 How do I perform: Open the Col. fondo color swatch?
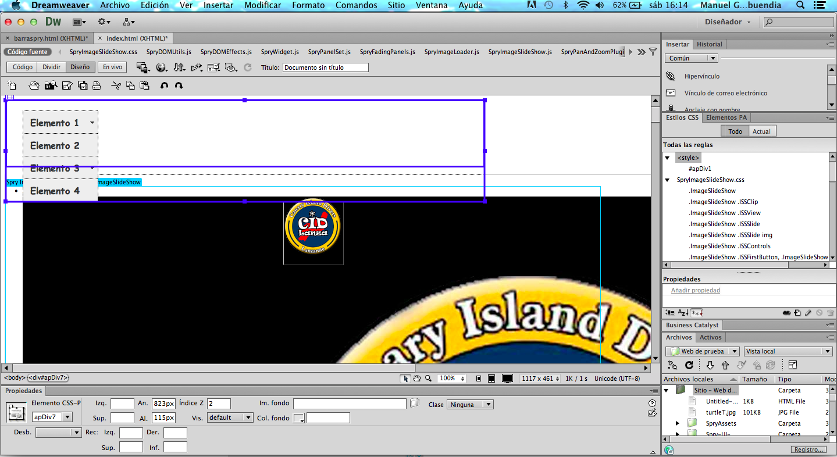click(298, 418)
